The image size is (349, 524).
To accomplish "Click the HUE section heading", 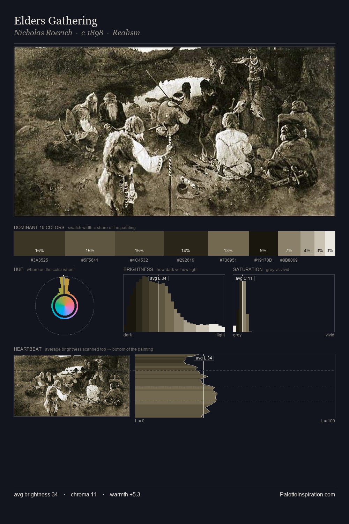I will pyautogui.click(x=18, y=269).
